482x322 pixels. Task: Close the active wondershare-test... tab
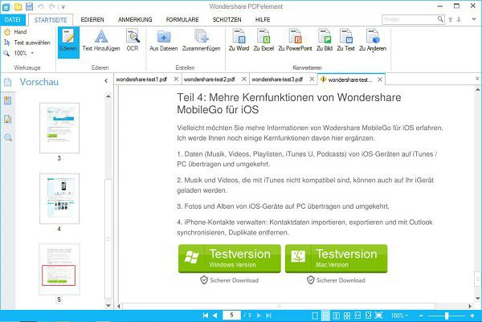[x=380, y=79]
